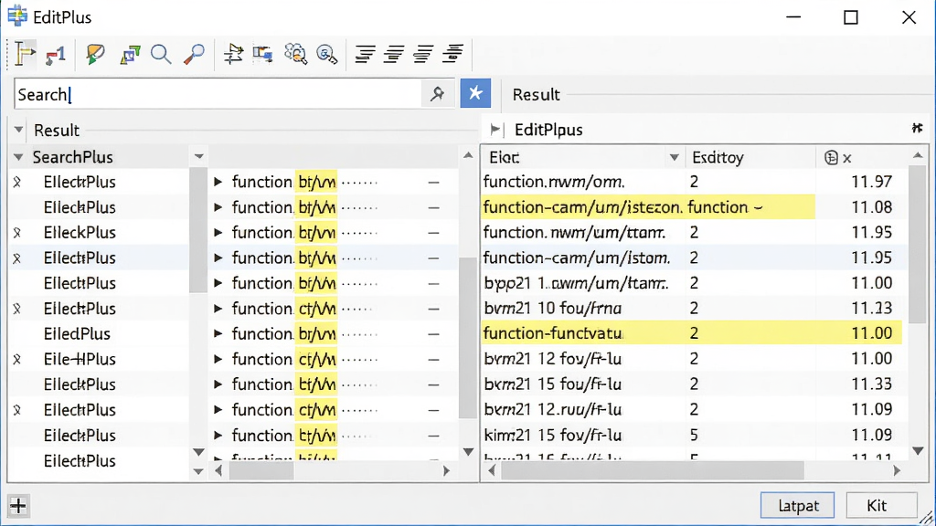
Task: Open the magnifier find tool
Action: (x=161, y=54)
